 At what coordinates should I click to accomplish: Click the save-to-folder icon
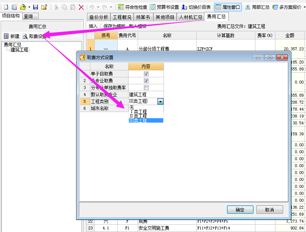click(x=44, y=7)
